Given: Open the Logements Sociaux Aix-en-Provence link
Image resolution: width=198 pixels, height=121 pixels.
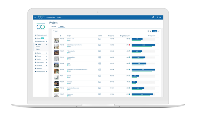Looking at the screenshot, I should [x=77, y=70].
